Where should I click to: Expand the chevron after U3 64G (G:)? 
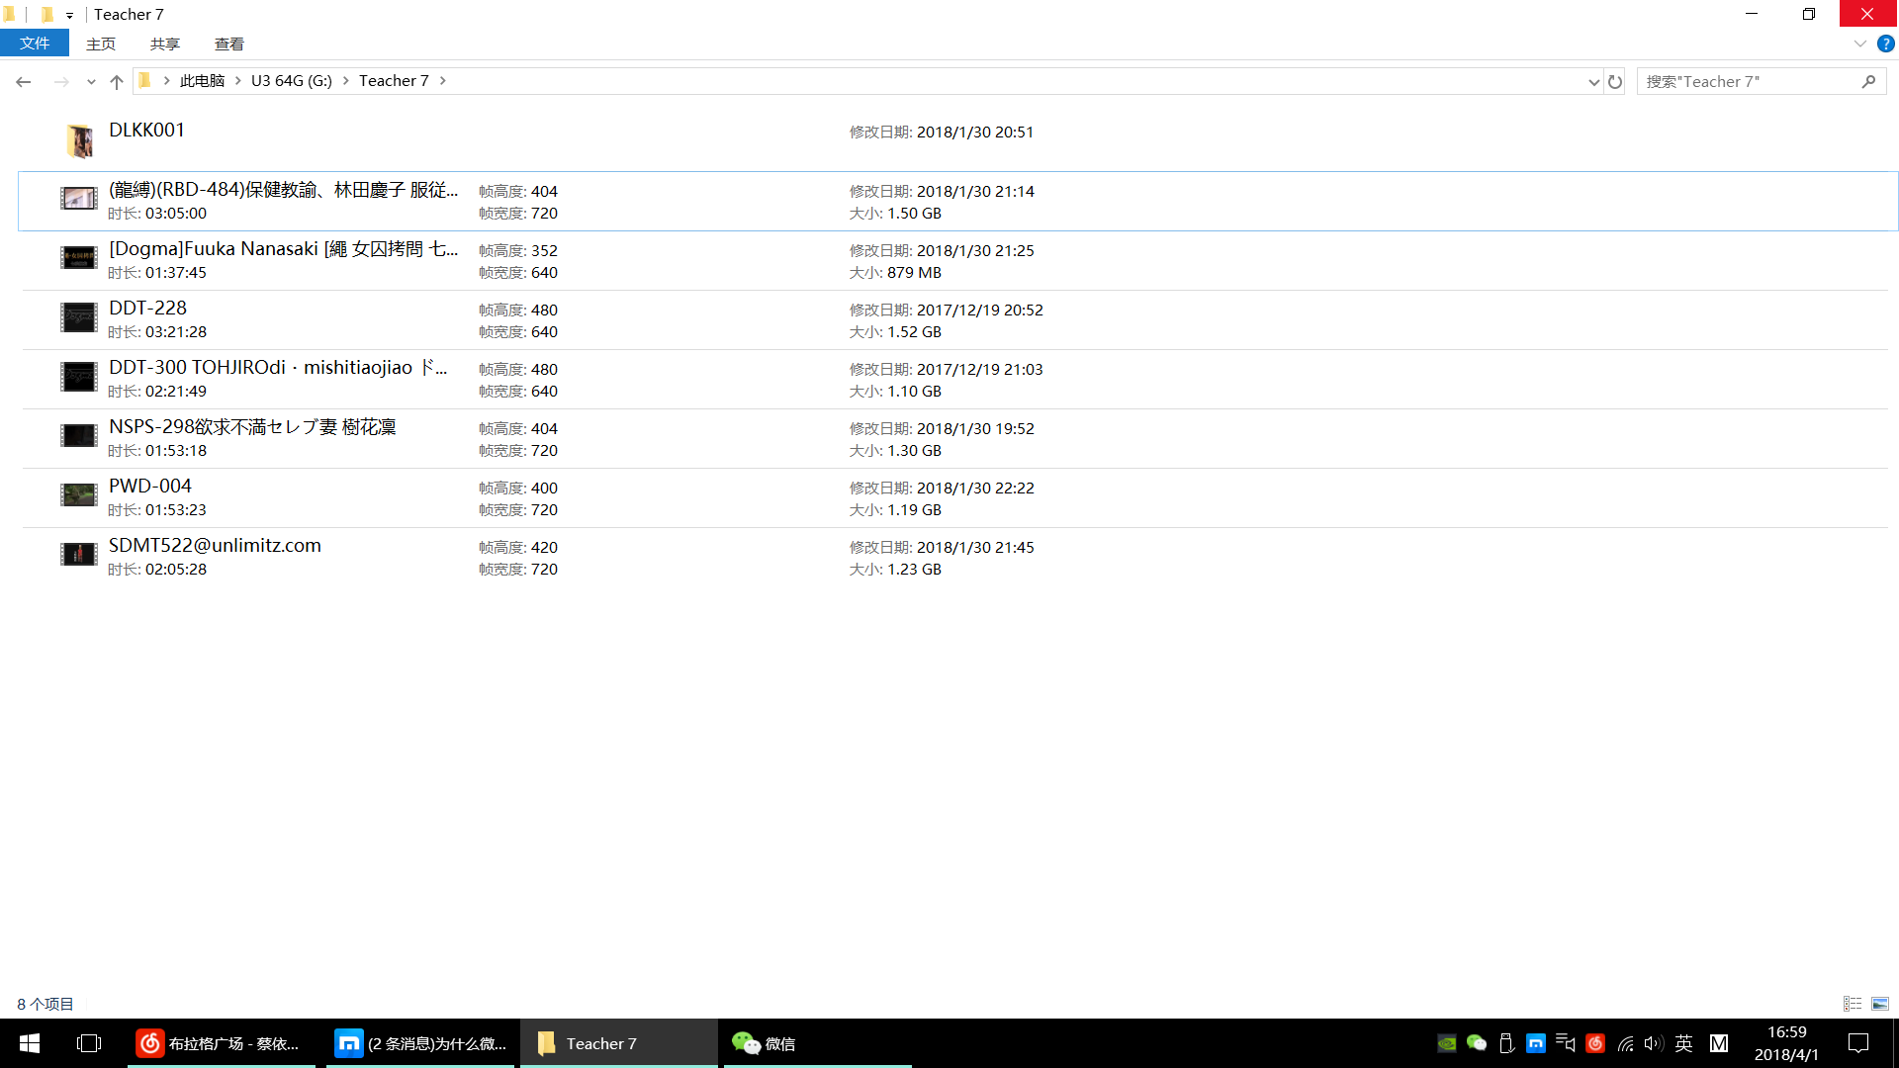pyautogui.click(x=346, y=80)
